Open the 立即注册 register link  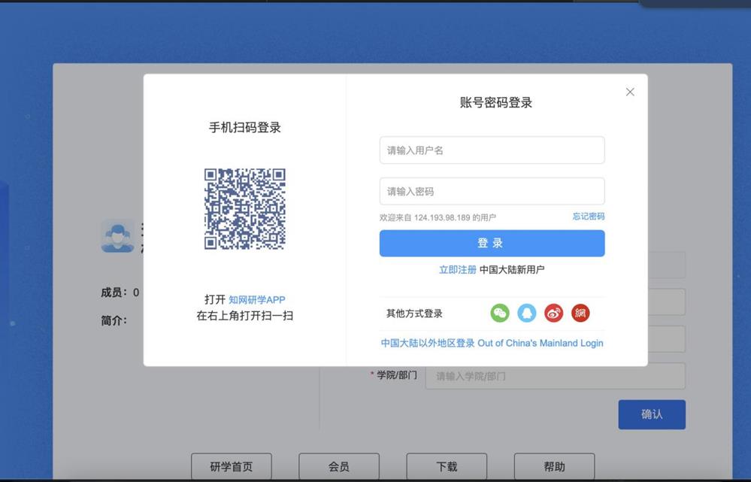click(x=457, y=270)
